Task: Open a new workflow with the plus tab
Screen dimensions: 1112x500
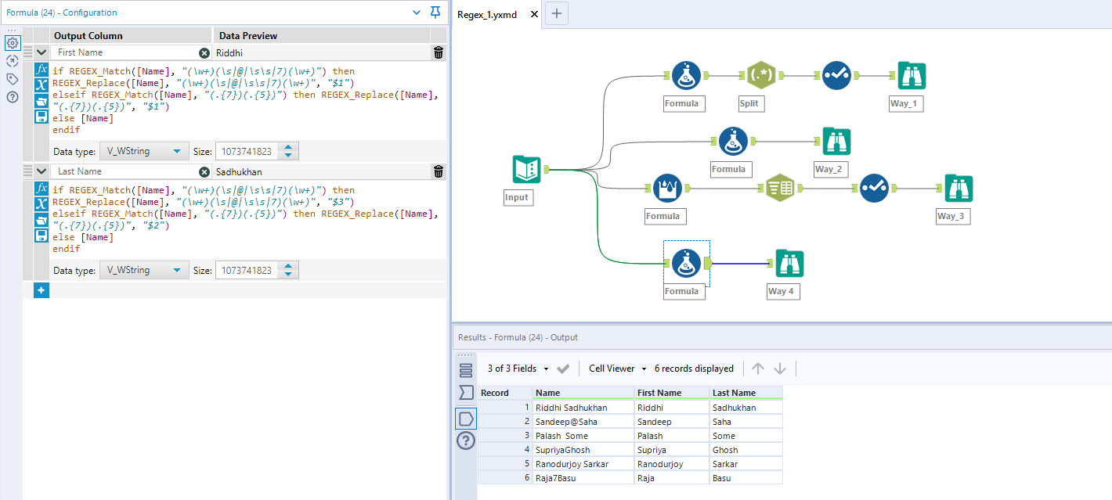Action: click(x=556, y=13)
